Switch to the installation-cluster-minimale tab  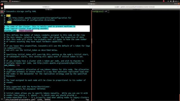[x=134, y=7]
